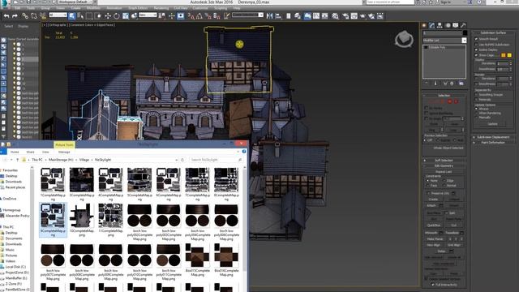Toggle Isoline Display checkbox
The width and height of the screenshot is (519, 292).
click(x=476, y=49)
